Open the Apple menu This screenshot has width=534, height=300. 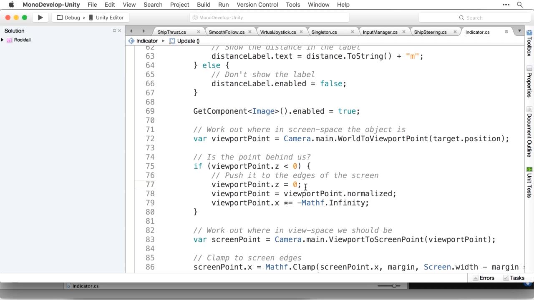point(11,5)
